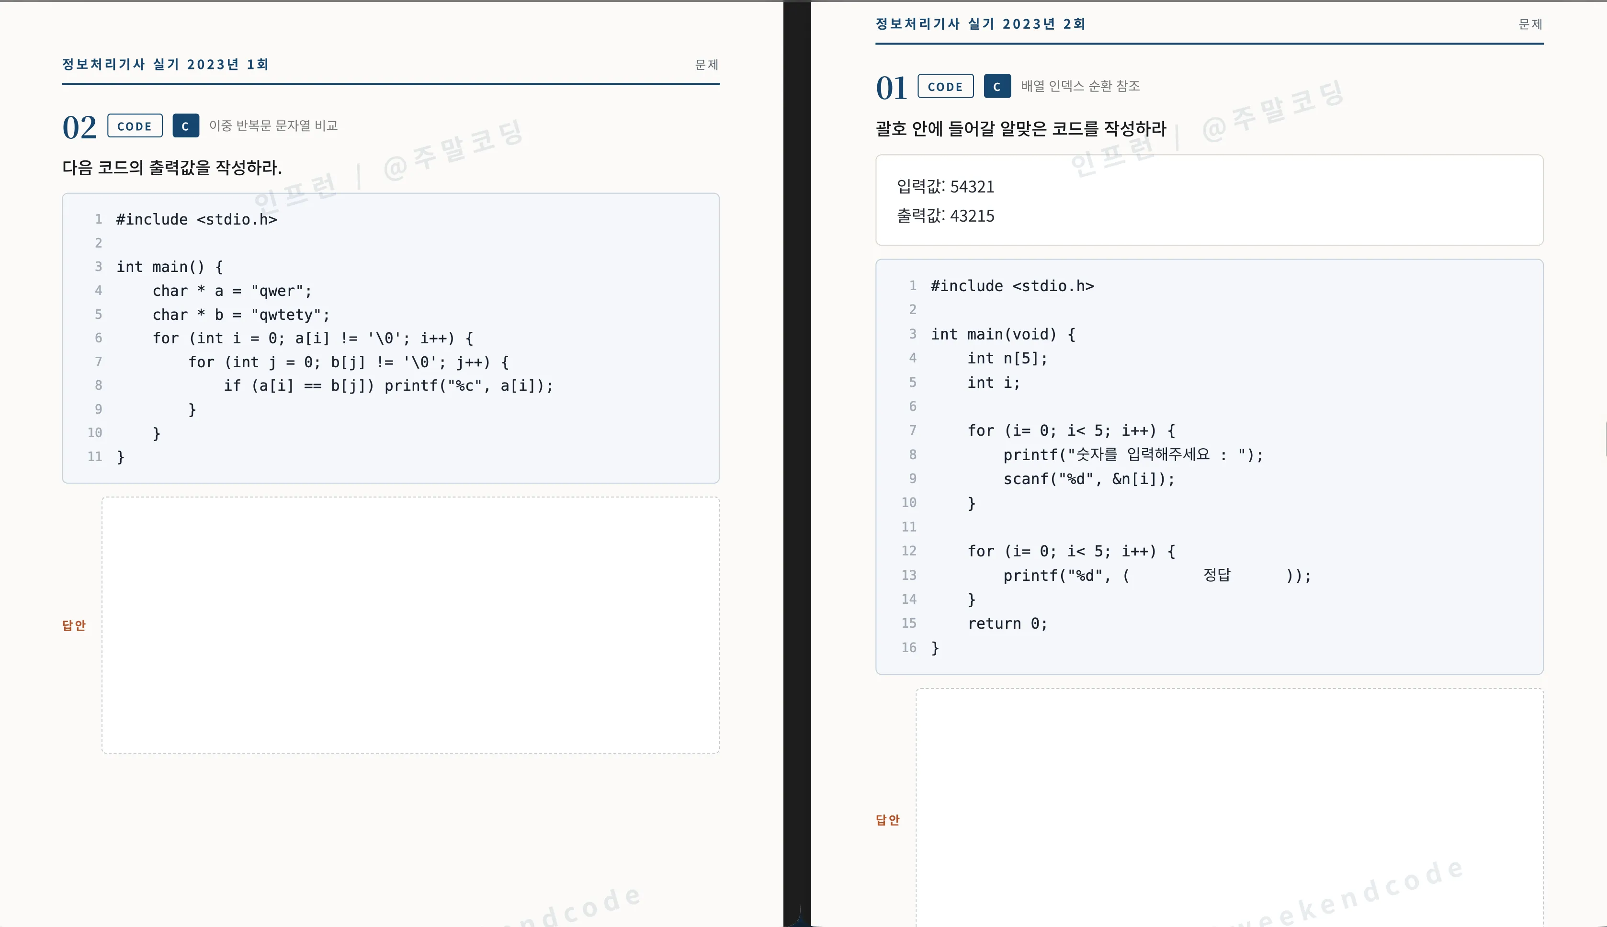The image size is (1607, 927).
Task: Click the declaration 'int i;'
Action: tap(994, 383)
